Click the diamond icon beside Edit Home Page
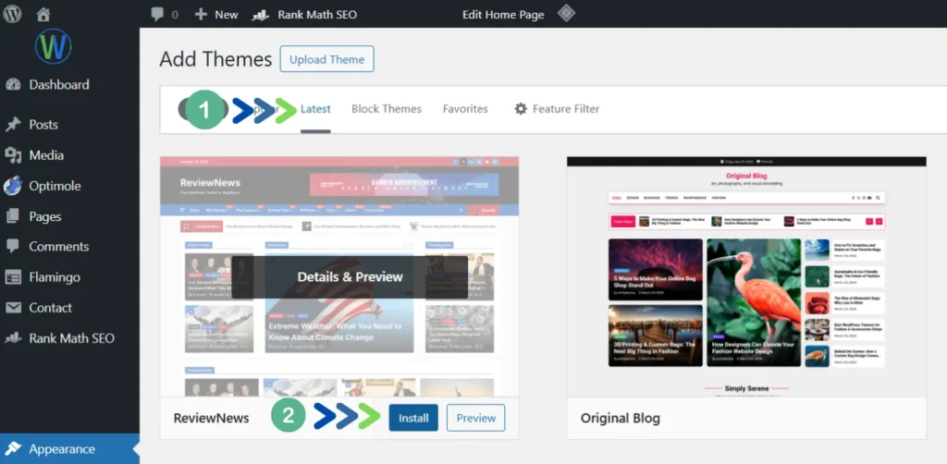The image size is (947, 464). click(566, 14)
